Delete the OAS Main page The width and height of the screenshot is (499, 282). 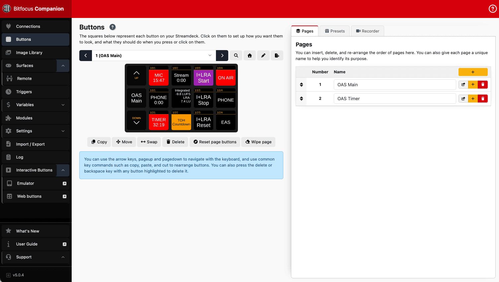pos(483,85)
